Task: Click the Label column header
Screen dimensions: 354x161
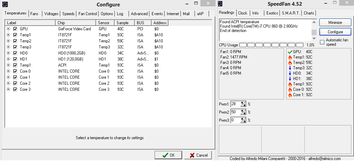Action: pos(30,23)
